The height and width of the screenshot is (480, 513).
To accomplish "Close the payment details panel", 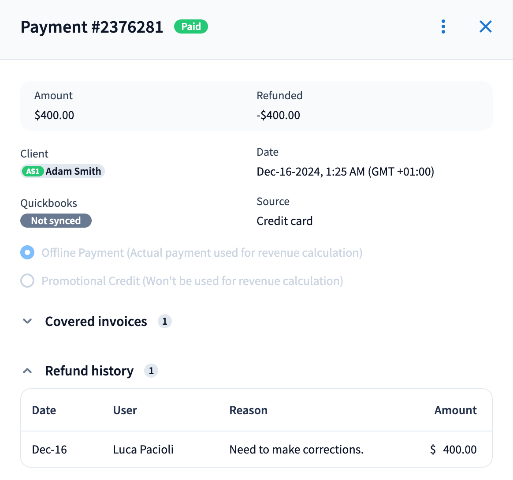I will point(485,26).
